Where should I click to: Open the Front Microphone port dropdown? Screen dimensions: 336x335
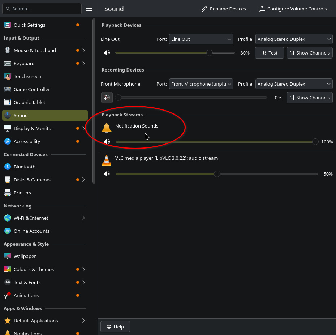click(x=201, y=84)
